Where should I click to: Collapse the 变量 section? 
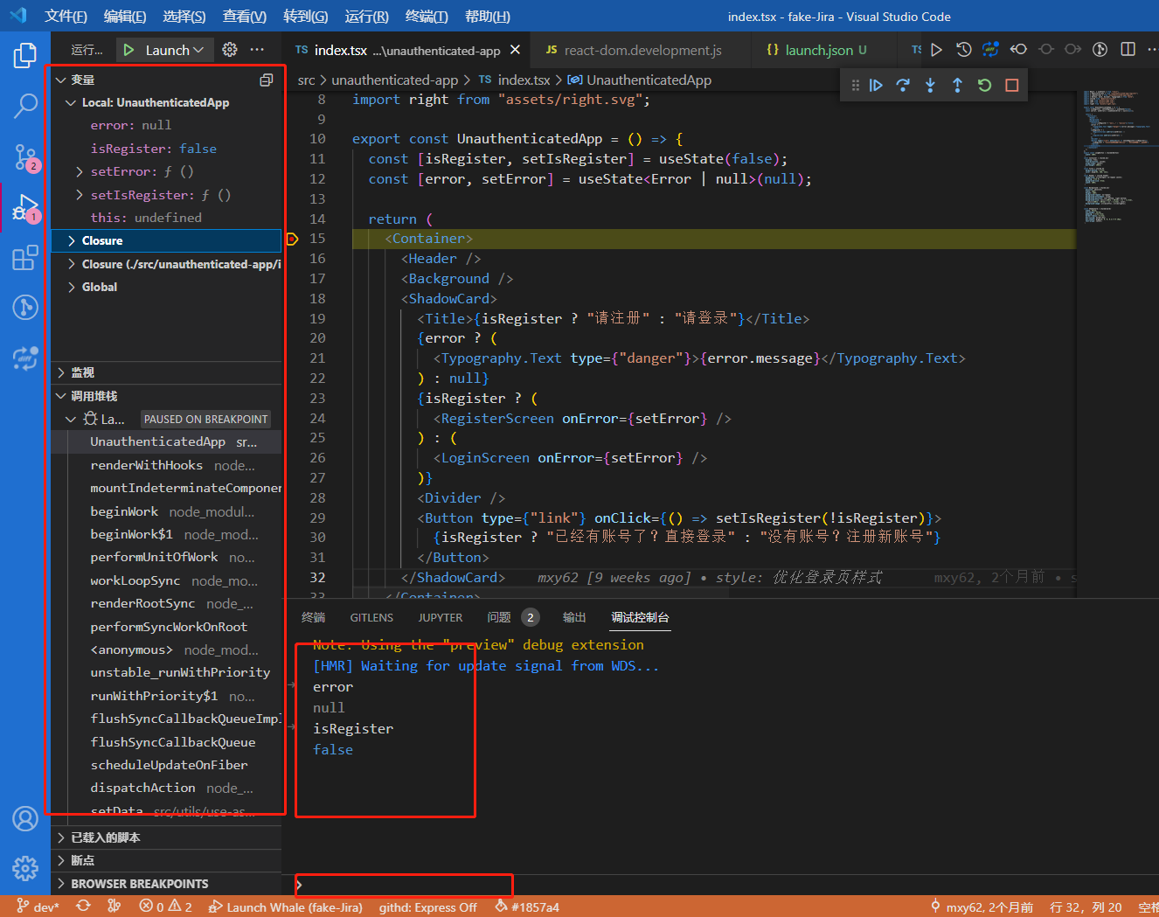[x=166, y=80]
